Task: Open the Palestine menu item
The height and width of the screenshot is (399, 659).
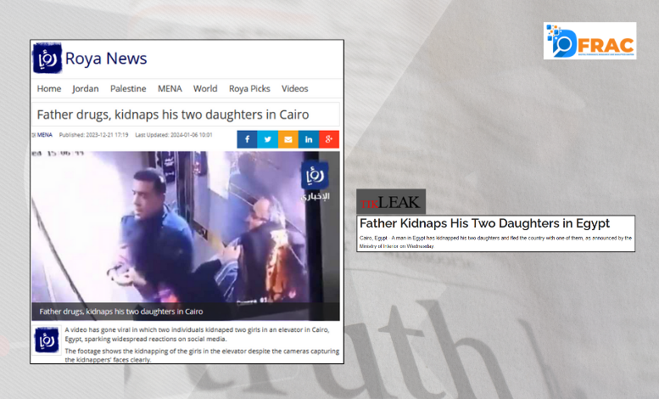Action: pos(128,88)
